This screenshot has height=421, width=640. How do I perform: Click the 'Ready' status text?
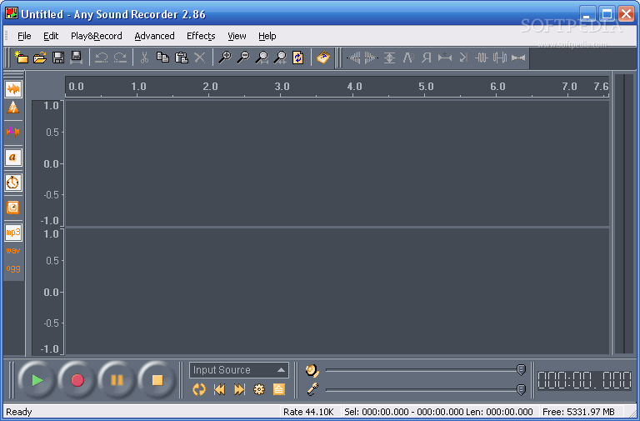click(x=19, y=412)
